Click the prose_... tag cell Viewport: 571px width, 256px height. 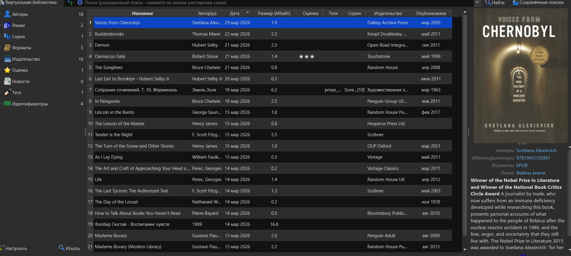point(333,90)
